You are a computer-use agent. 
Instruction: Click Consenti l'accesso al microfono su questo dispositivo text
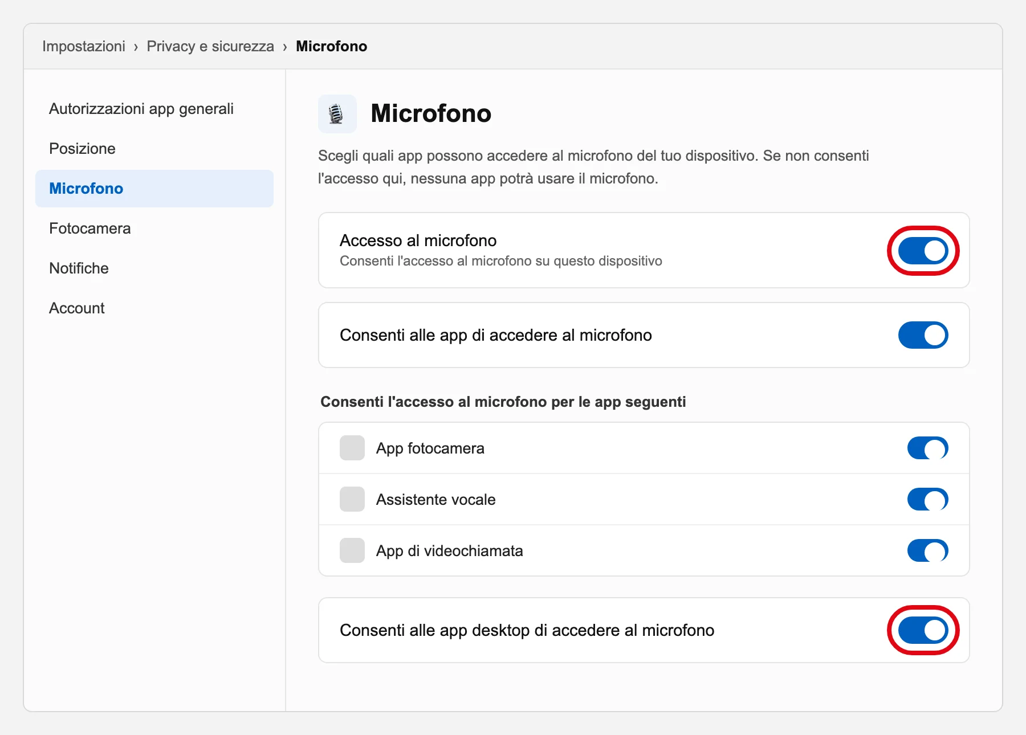[x=501, y=261]
